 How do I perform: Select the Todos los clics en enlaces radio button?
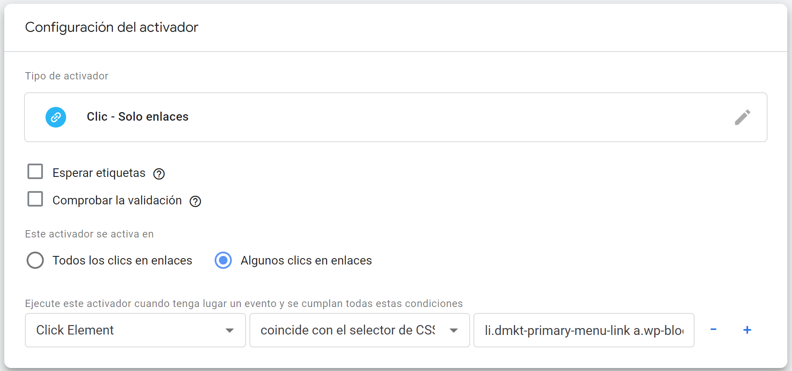pyautogui.click(x=35, y=260)
